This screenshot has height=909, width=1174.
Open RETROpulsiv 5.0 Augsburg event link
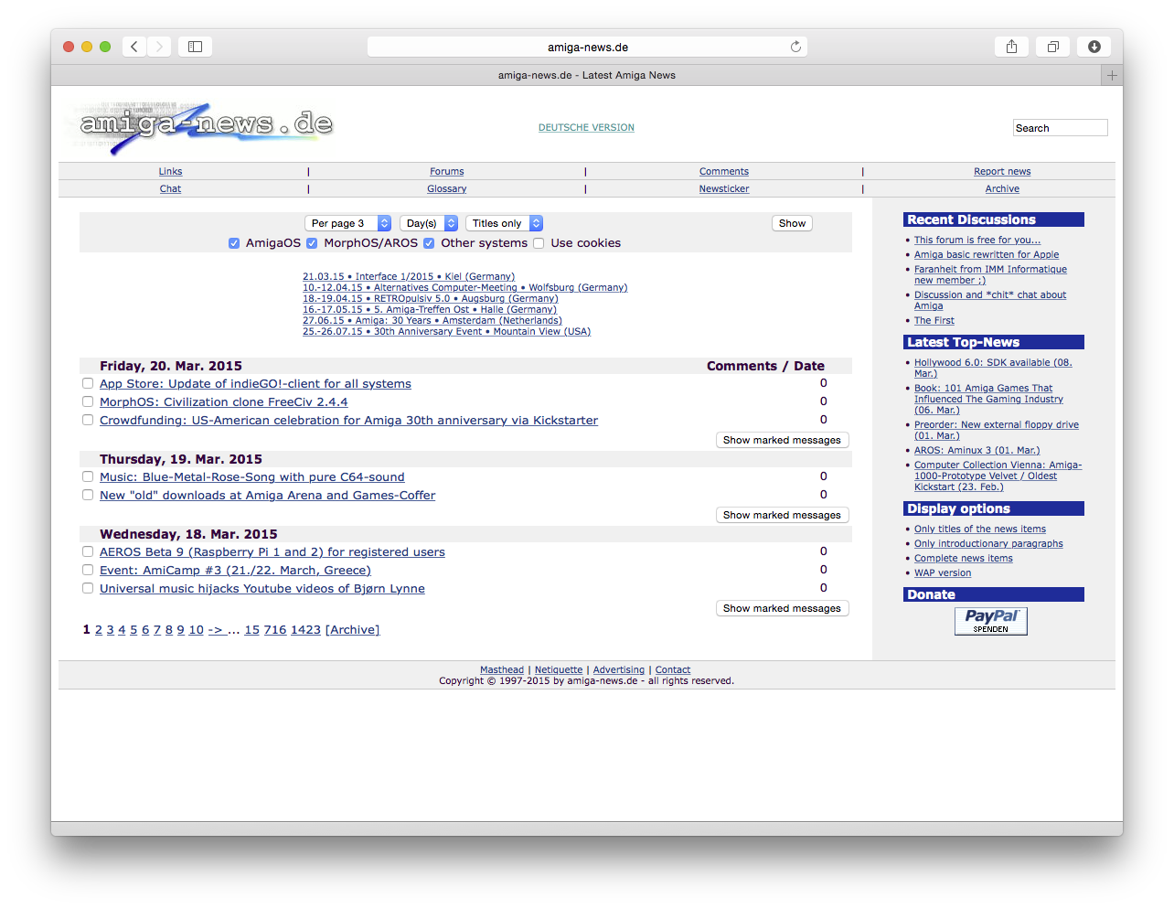[x=430, y=298]
